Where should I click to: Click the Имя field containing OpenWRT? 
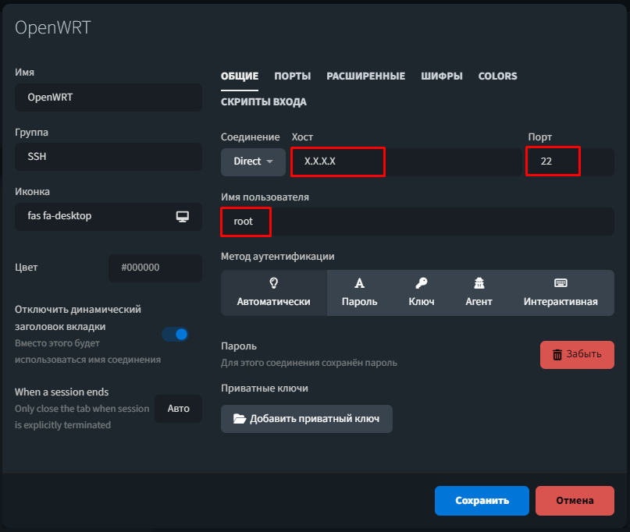point(109,98)
